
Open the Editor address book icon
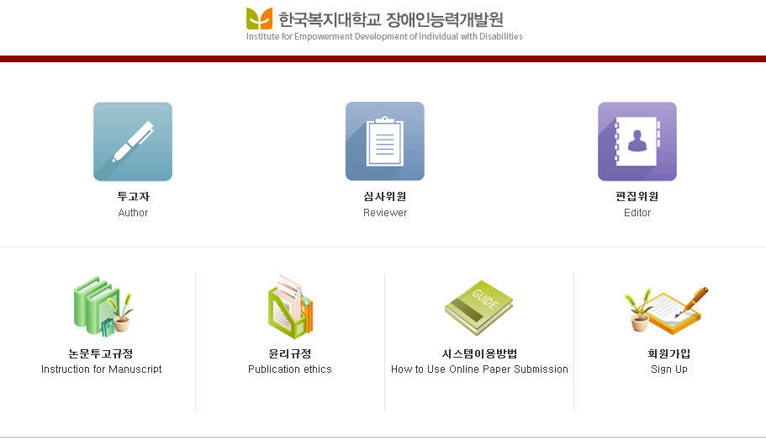(637, 141)
